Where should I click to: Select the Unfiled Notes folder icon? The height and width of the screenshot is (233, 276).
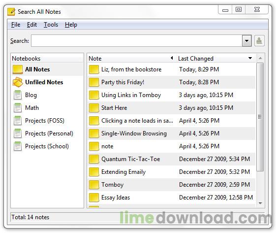coord(18,82)
